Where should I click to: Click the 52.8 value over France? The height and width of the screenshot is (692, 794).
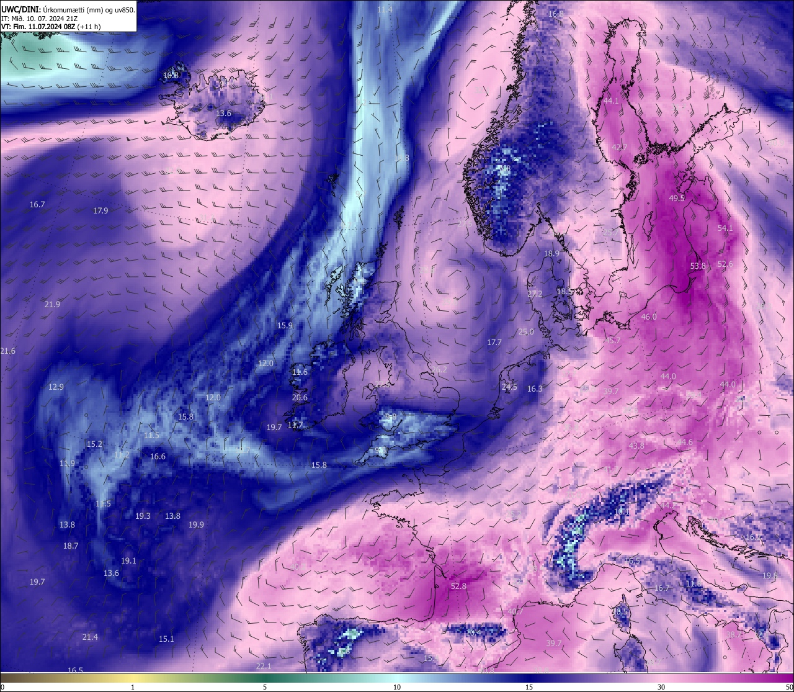tap(458, 586)
